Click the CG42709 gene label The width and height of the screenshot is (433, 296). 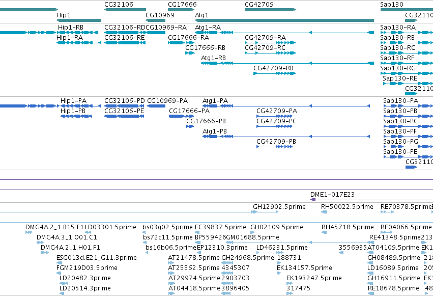259,5
